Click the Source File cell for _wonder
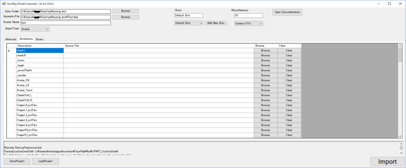This screenshot has width=406, height=168. coord(159,75)
